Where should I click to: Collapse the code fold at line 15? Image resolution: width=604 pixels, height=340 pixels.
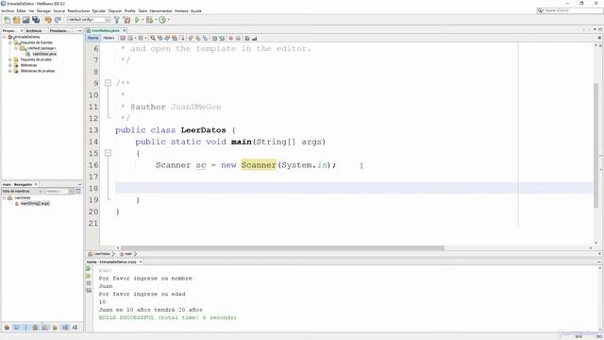109,153
